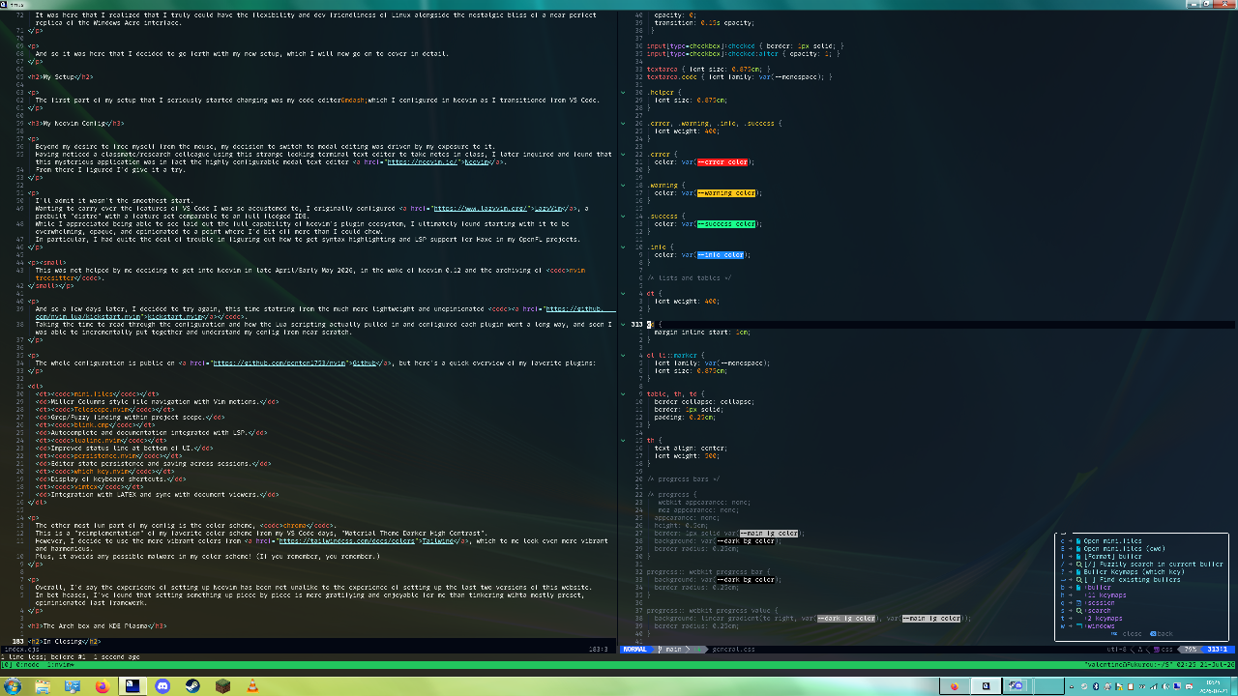Click the '<h3>My Neovim Config</h3>' line

click(75, 124)
